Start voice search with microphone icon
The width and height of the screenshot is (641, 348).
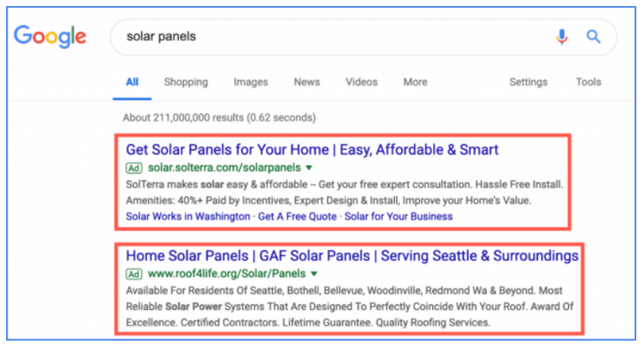562,37
